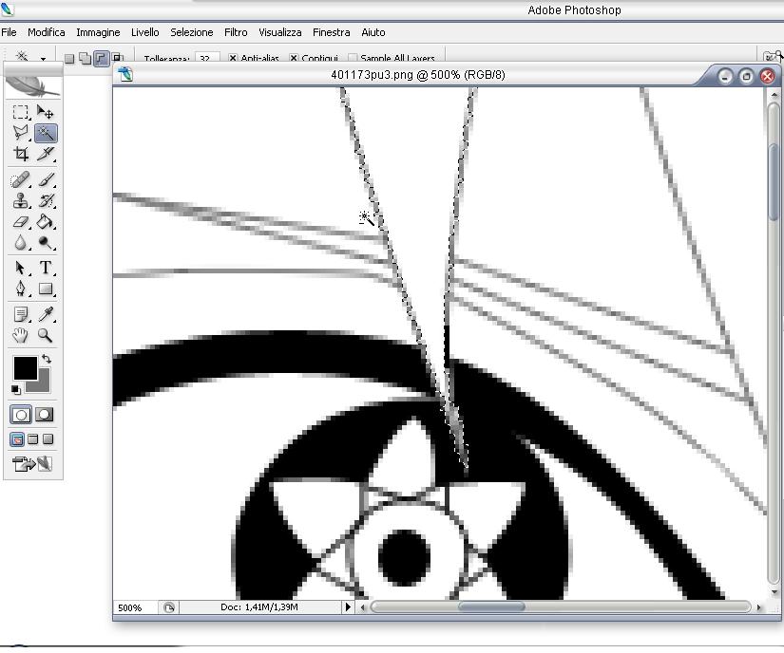This screenshot has height=653, width=784.
Task: Select the Eyedropper tool
Action: (45, 314)
